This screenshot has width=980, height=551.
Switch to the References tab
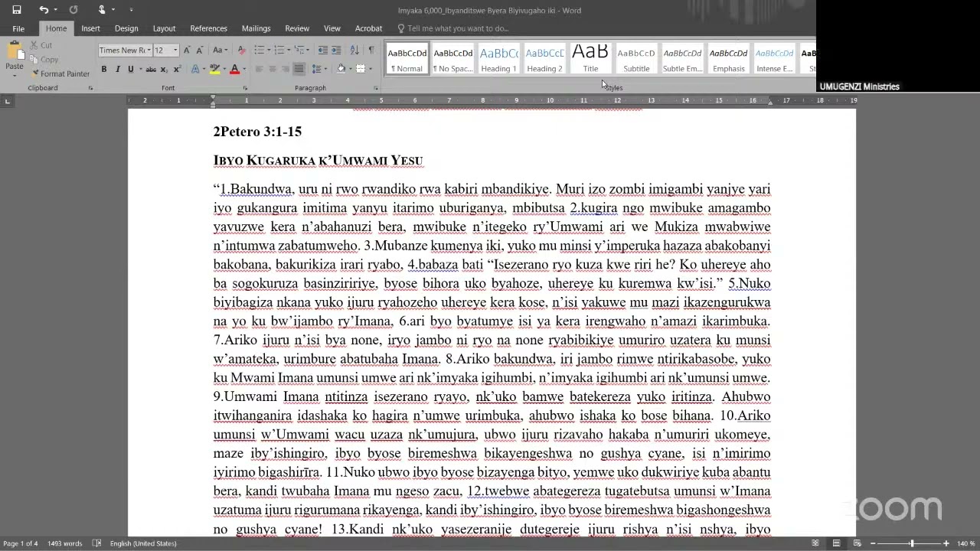[208, 28]
